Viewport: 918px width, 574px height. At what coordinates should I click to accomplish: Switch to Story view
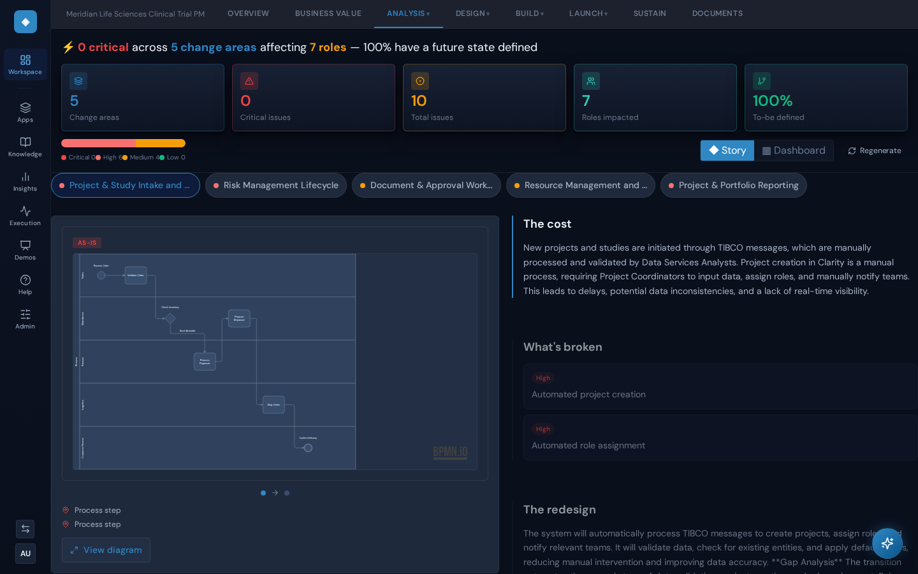pos(727,151)
